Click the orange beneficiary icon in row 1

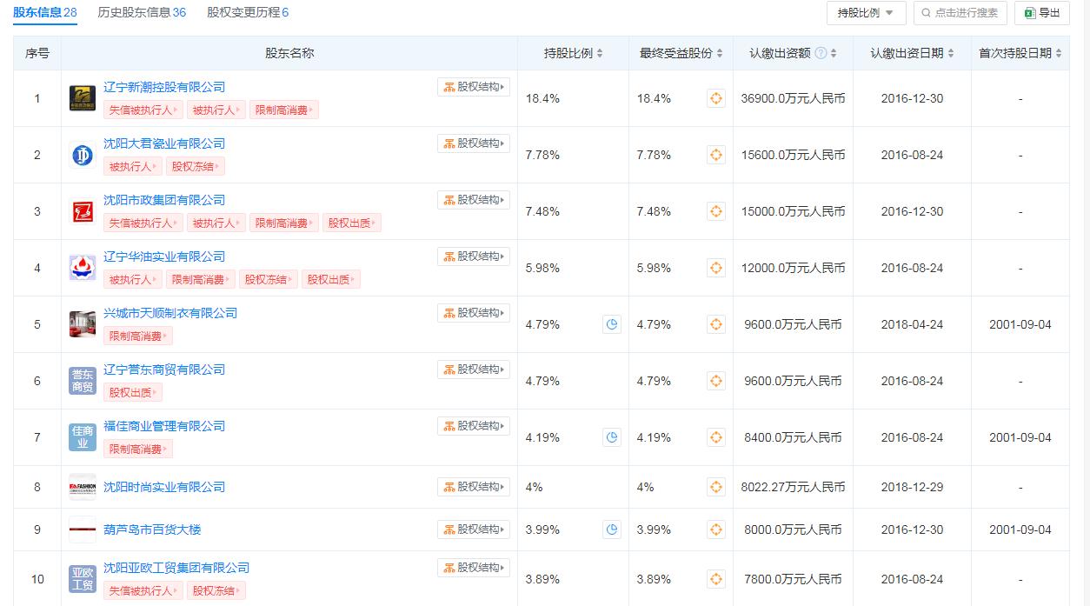[x=715, y=98]
